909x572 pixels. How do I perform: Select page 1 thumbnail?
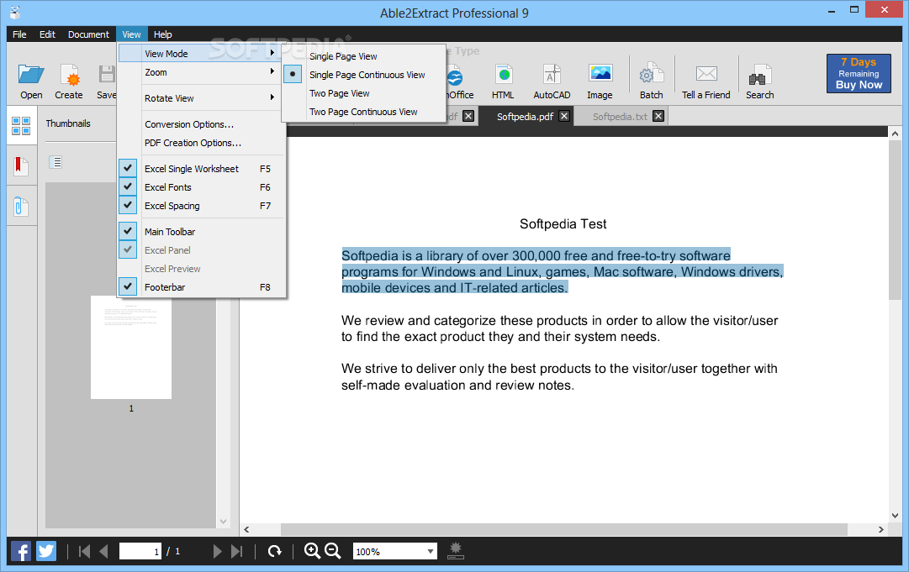[131, 348]
